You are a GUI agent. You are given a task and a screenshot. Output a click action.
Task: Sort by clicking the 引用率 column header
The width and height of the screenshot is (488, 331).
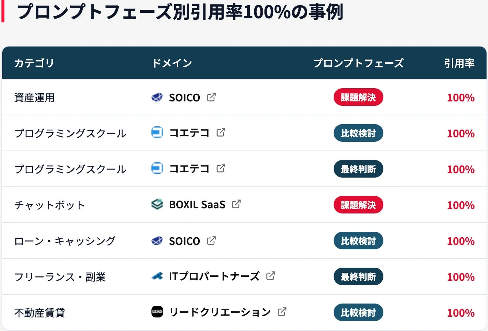coord(459,63)
